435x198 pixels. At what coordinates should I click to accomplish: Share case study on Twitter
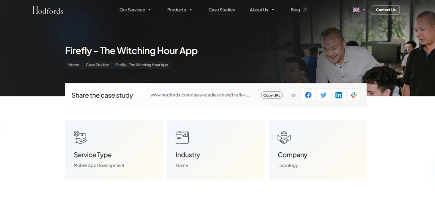click(x=324, y=95)
